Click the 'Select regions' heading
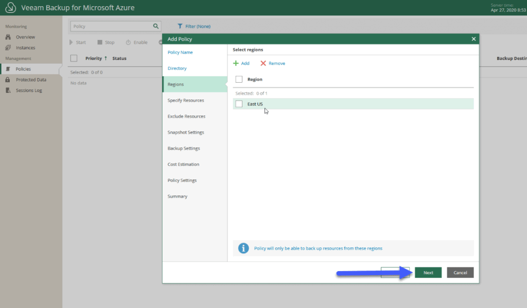Viewport: 527px width, 308px height. point(248,50)
